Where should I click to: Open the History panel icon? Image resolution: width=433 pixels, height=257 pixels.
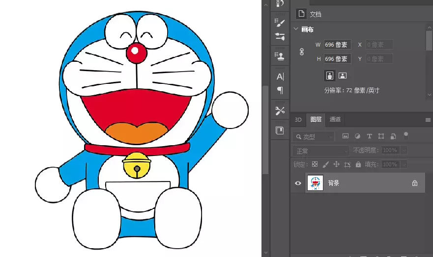280,3
